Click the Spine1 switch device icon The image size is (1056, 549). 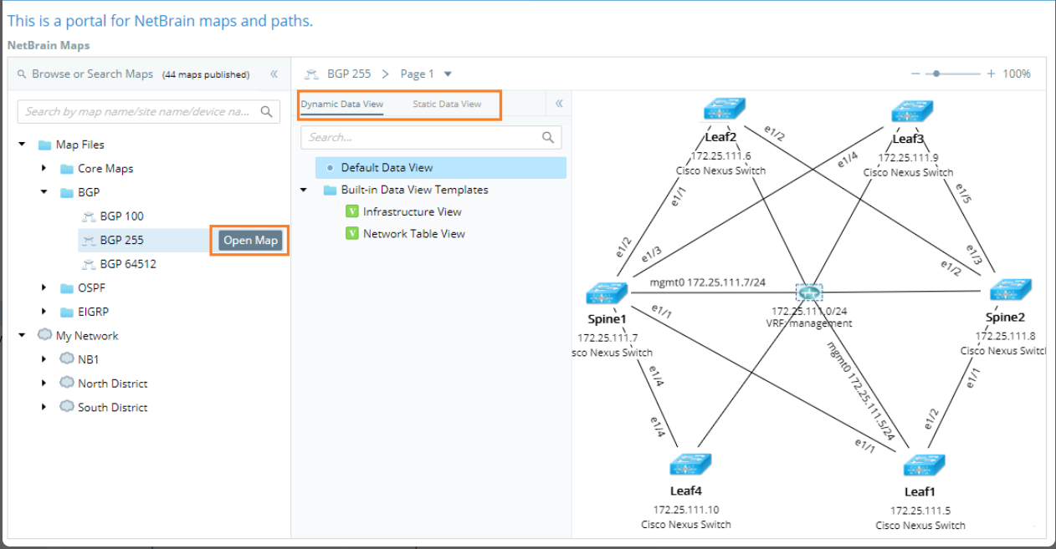pos(607,294)
